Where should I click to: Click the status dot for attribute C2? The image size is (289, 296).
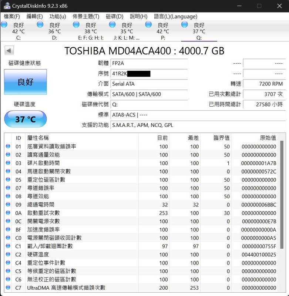(8, 254)
